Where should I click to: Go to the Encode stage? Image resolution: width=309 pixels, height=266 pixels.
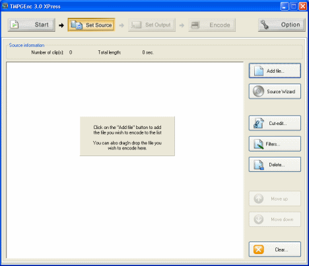(212, 25)
